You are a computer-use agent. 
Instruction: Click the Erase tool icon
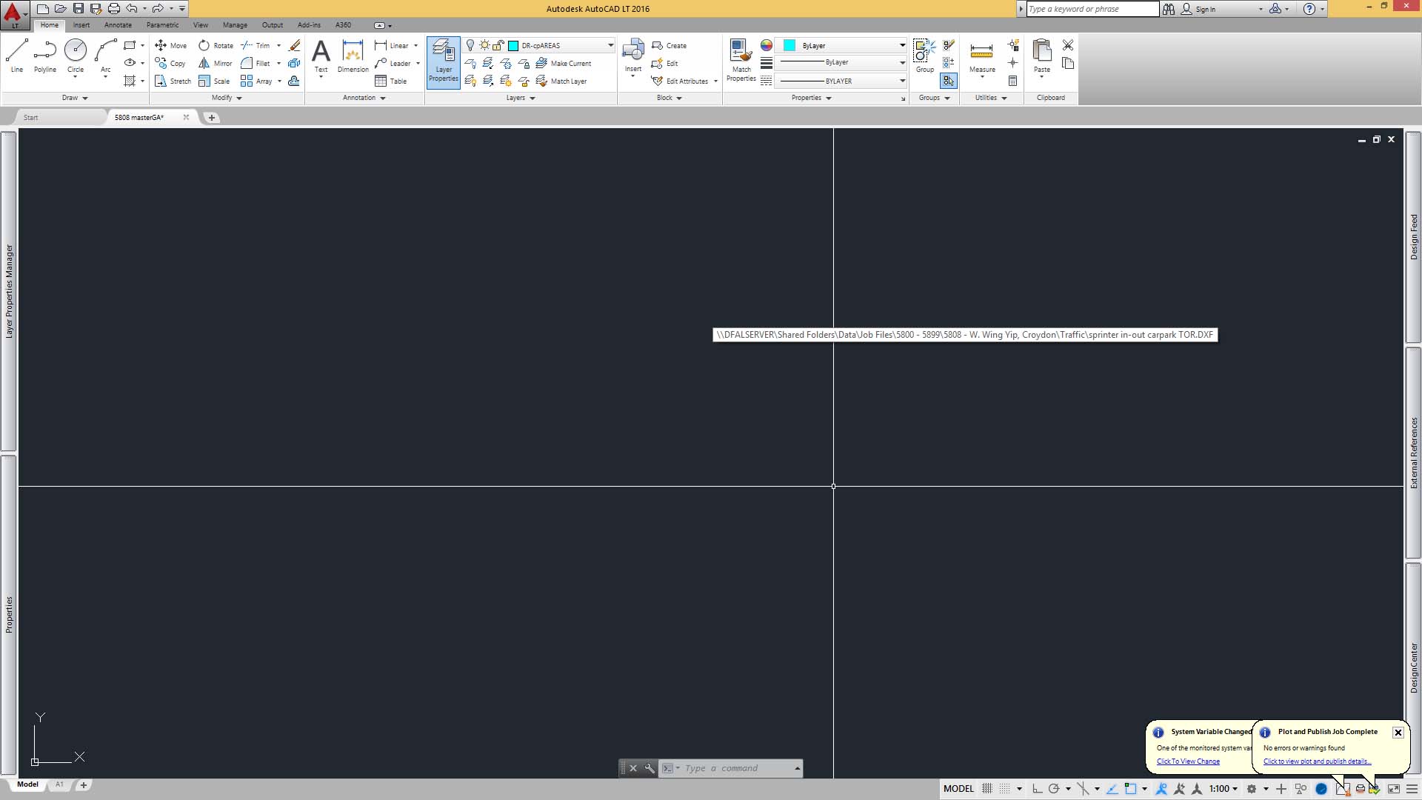pyautogui.click(x=294, y=45)
